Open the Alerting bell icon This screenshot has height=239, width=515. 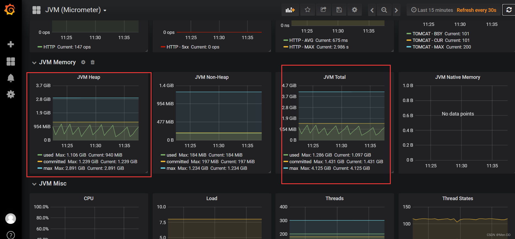coord(10,78)
